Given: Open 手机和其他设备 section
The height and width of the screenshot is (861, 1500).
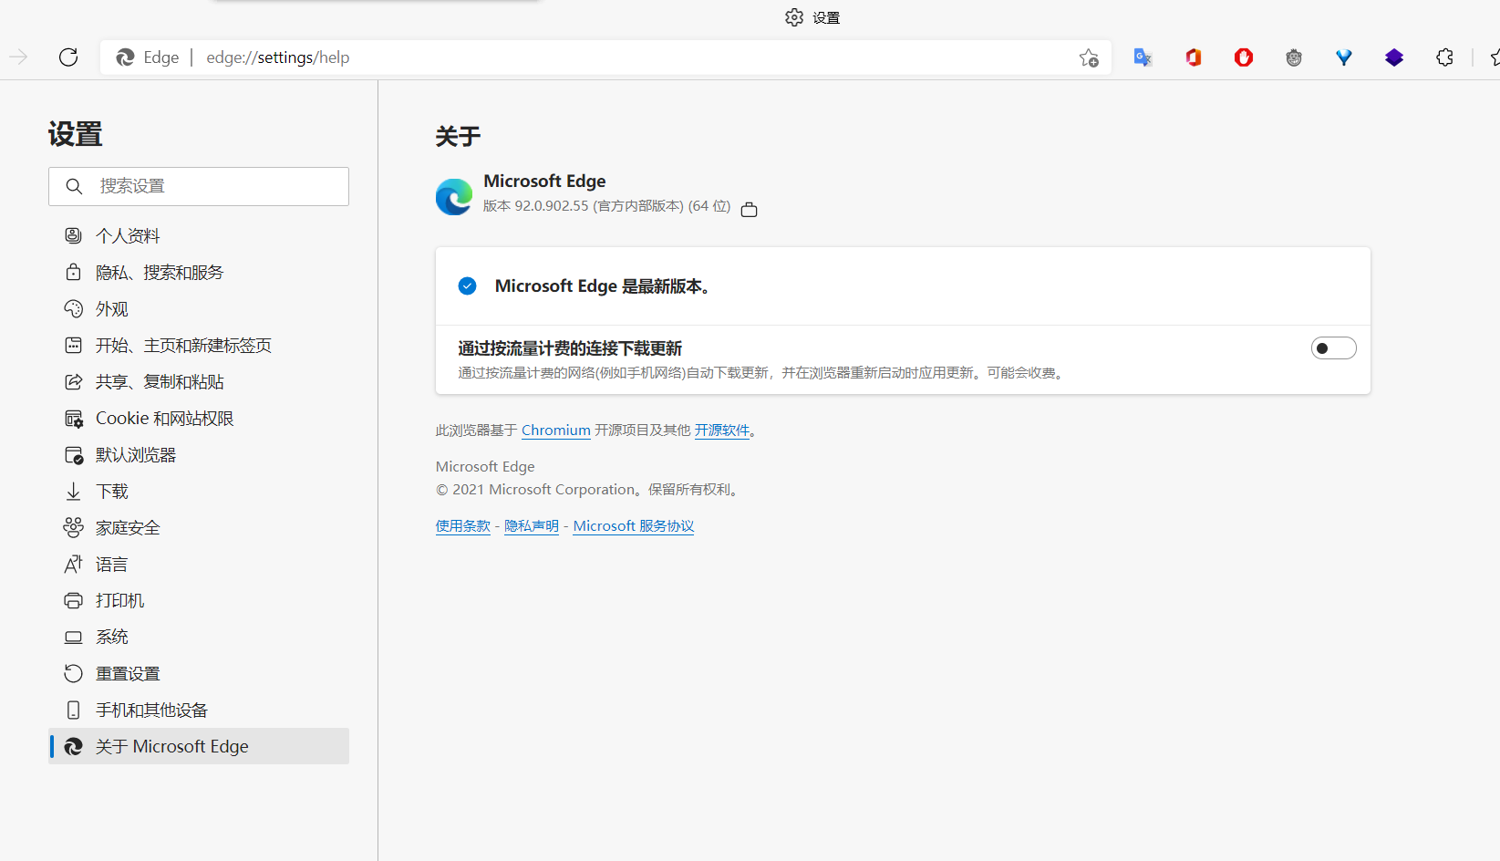Looking at the screenshot, I should pyautogui.click(x=199, y=710).
